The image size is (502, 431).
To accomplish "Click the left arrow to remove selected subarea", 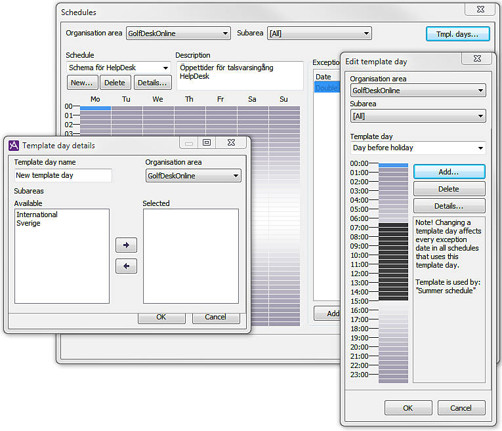I will (126, 266).
